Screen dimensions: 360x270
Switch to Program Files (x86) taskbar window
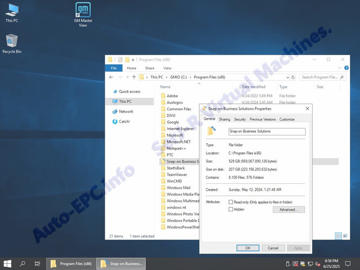tap(71, 264)
